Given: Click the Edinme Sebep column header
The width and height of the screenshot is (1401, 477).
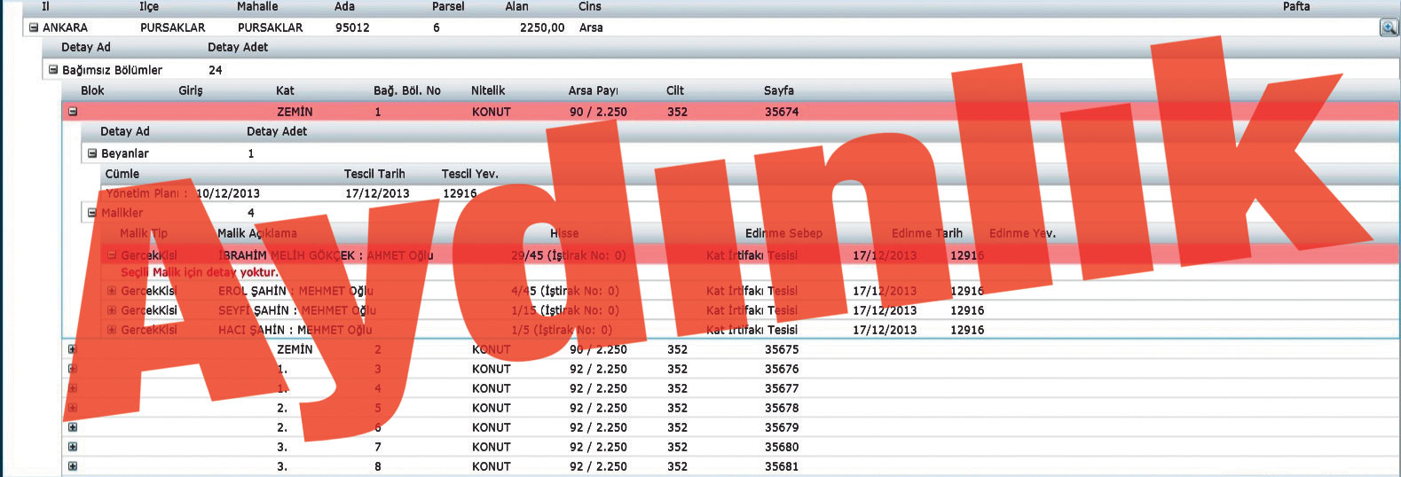Looking at the screenshot, I should pyautogui.click(x=783, y=233).
